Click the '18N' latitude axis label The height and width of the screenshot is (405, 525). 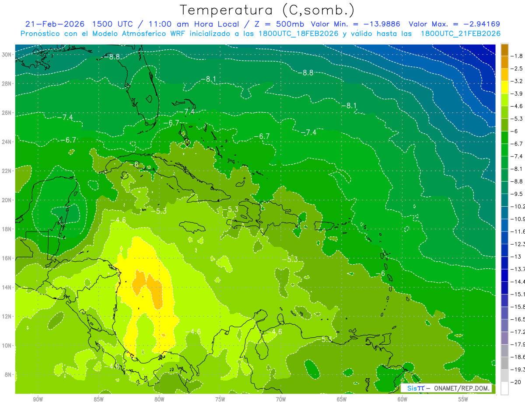7,229
